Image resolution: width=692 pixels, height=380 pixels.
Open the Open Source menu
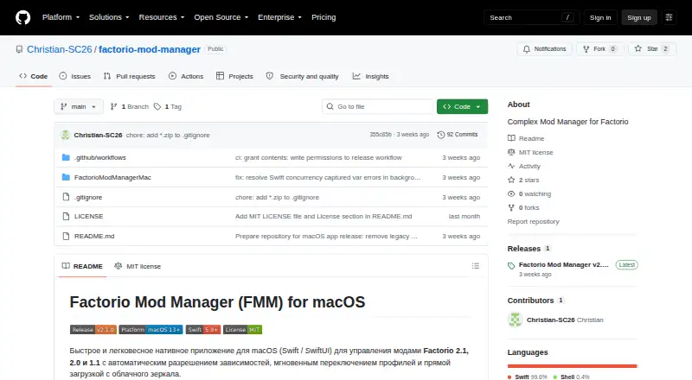coord(221,17)
